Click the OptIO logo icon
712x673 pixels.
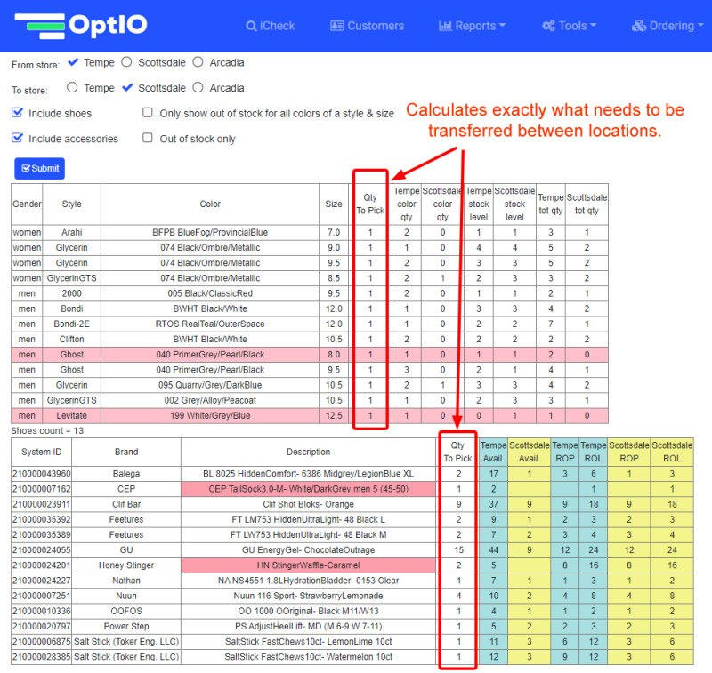41,26
